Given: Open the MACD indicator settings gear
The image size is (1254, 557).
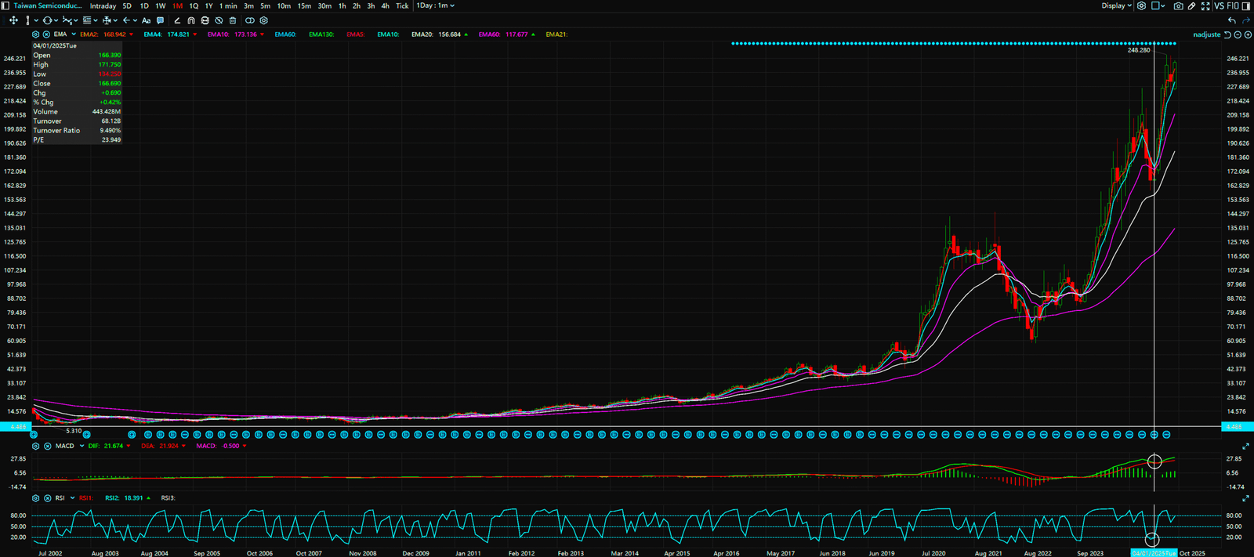Looking at the screenshot, I should tap(35, 446).
